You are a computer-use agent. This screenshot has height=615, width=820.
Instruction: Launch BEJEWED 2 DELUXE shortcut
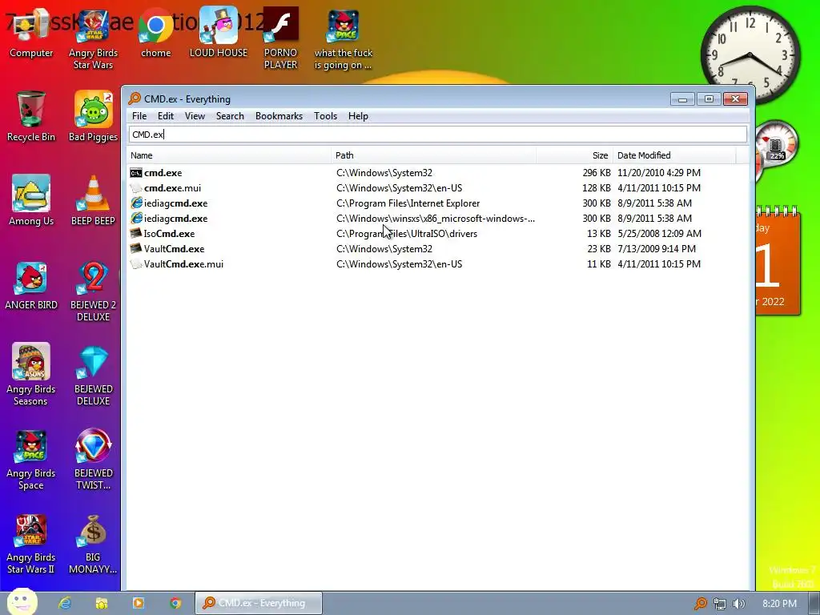(93, 291)
